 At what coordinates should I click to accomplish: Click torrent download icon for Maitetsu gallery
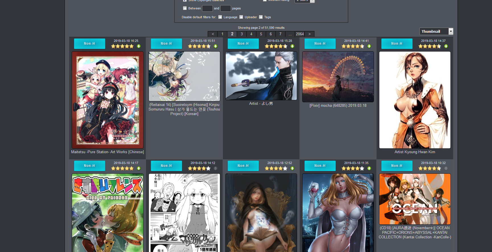139,46
